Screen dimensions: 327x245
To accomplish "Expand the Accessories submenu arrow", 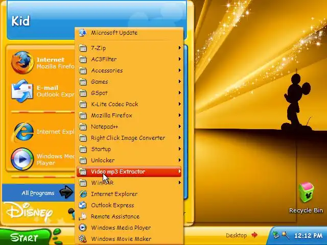I will pos(179,70).
